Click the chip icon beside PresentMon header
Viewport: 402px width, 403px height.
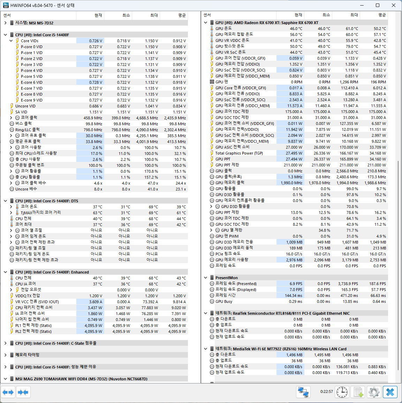212,278
